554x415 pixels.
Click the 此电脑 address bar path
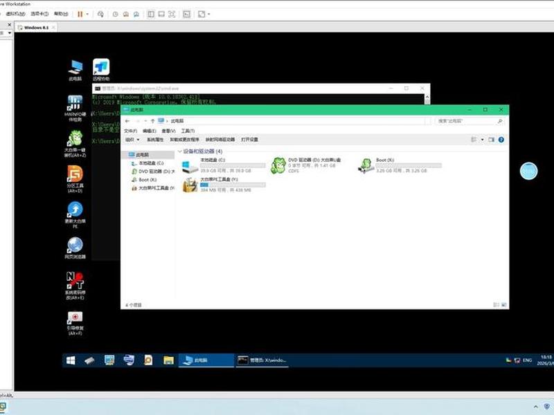coord(177,121)
